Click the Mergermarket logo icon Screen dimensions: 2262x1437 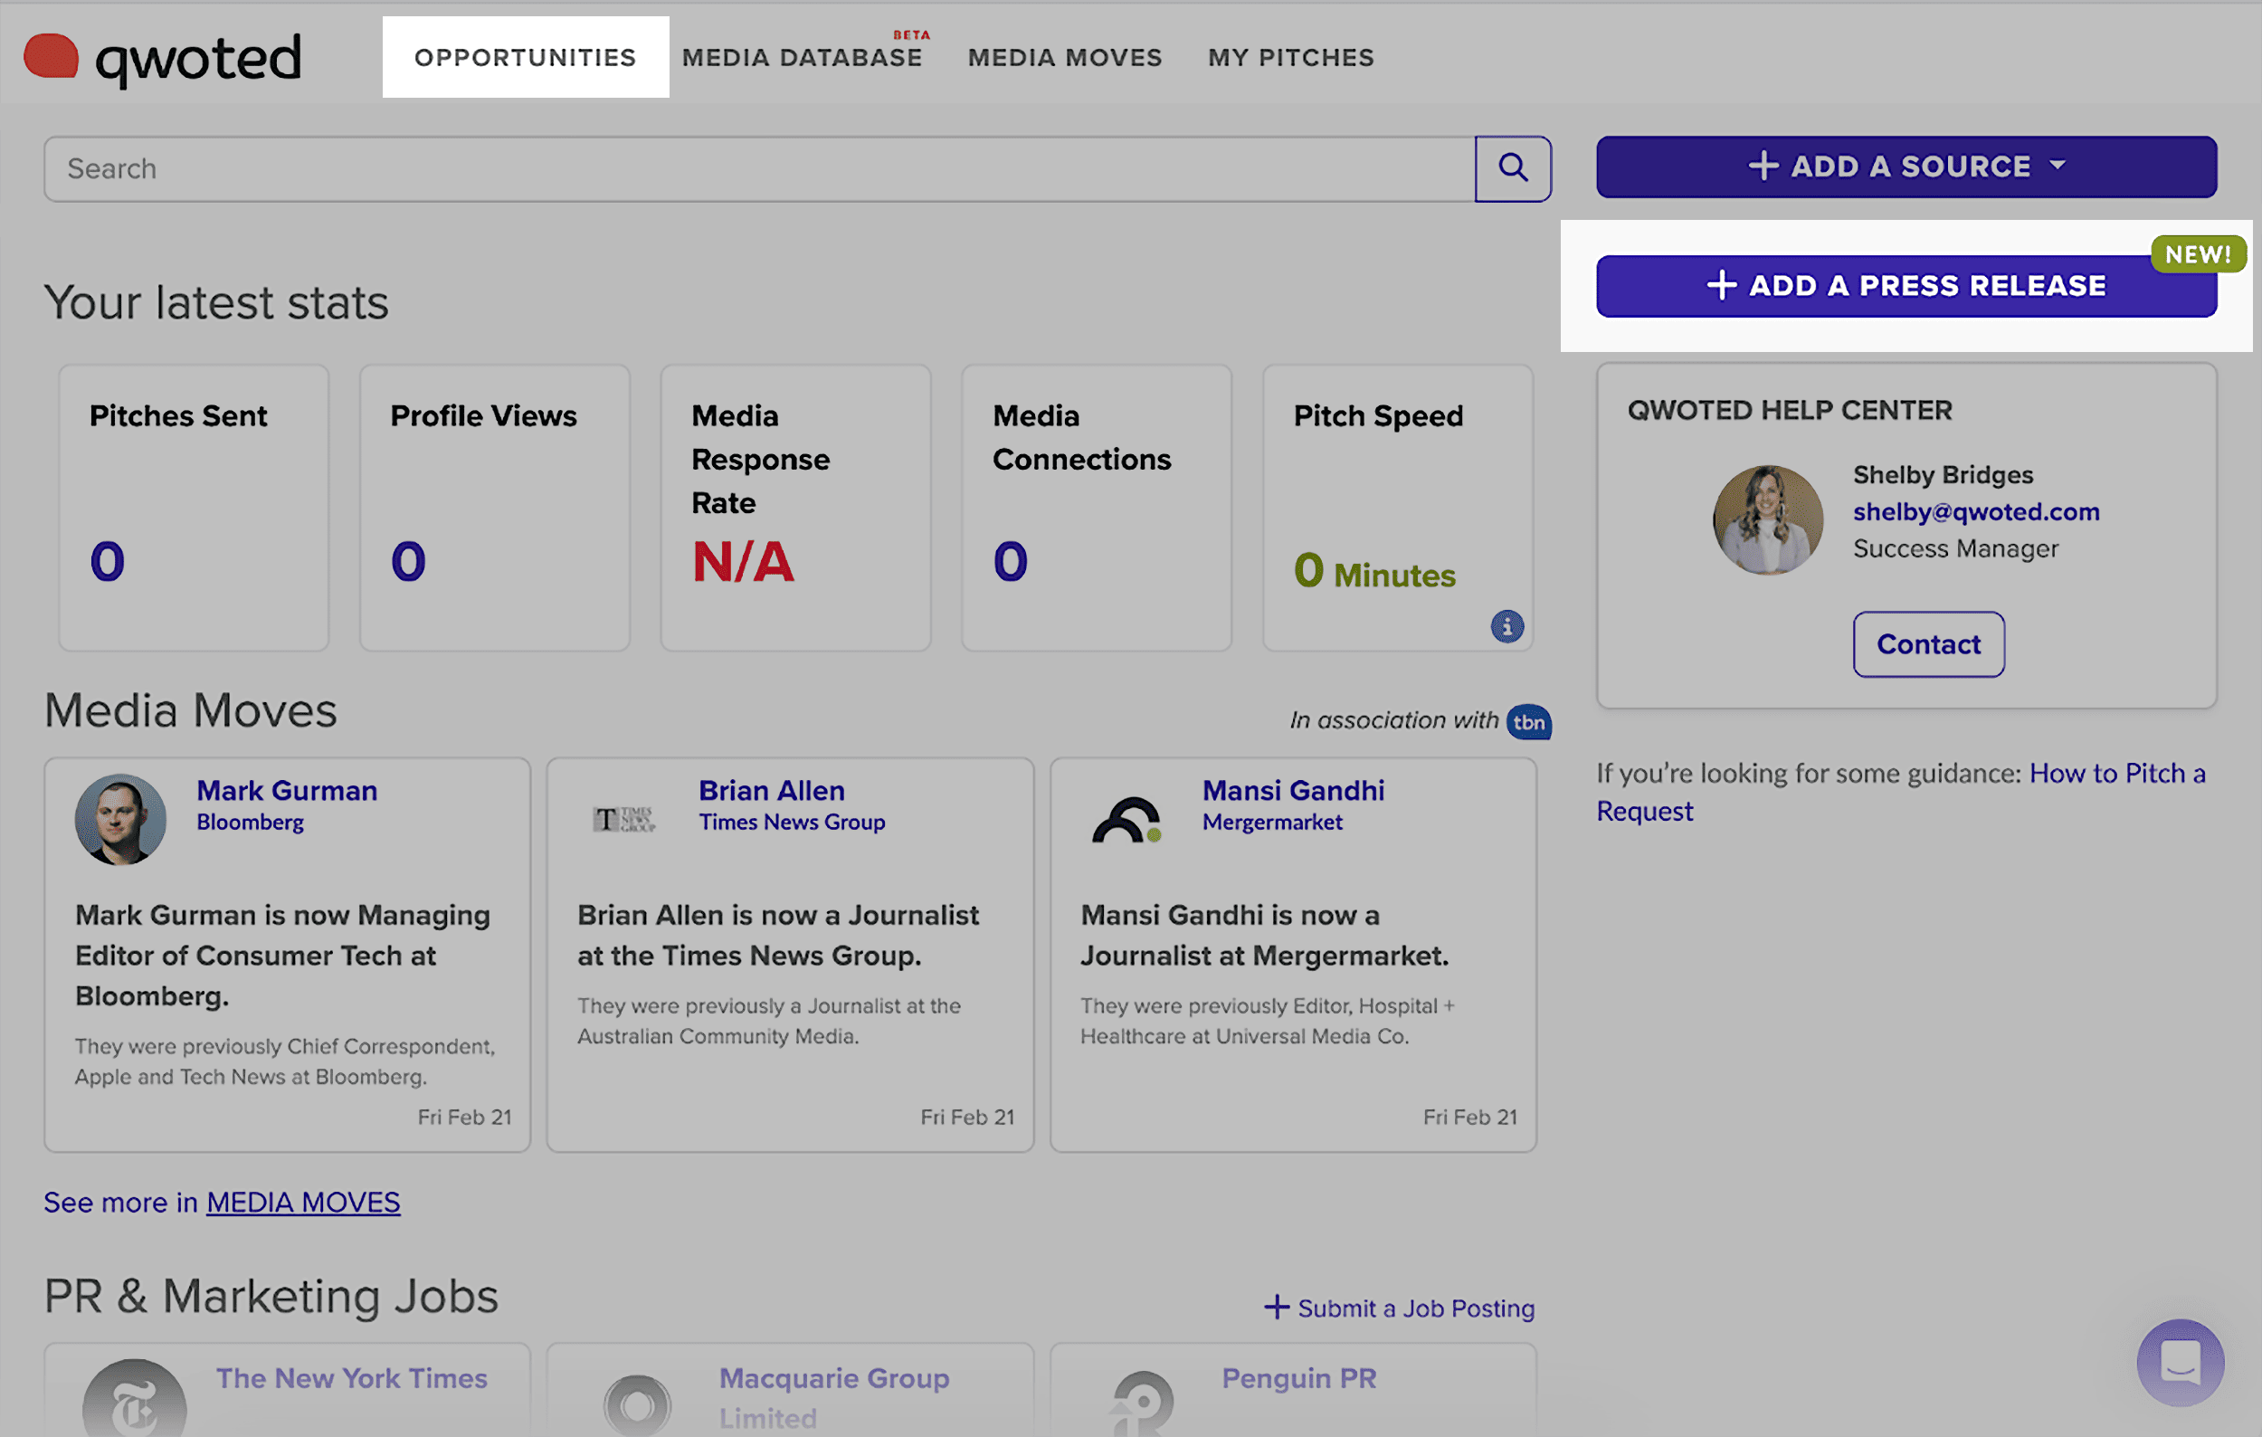[x=1127, y=819]
